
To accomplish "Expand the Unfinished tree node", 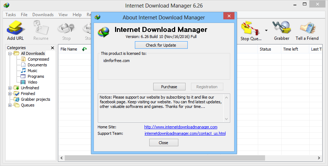I will tap(10, 88).
